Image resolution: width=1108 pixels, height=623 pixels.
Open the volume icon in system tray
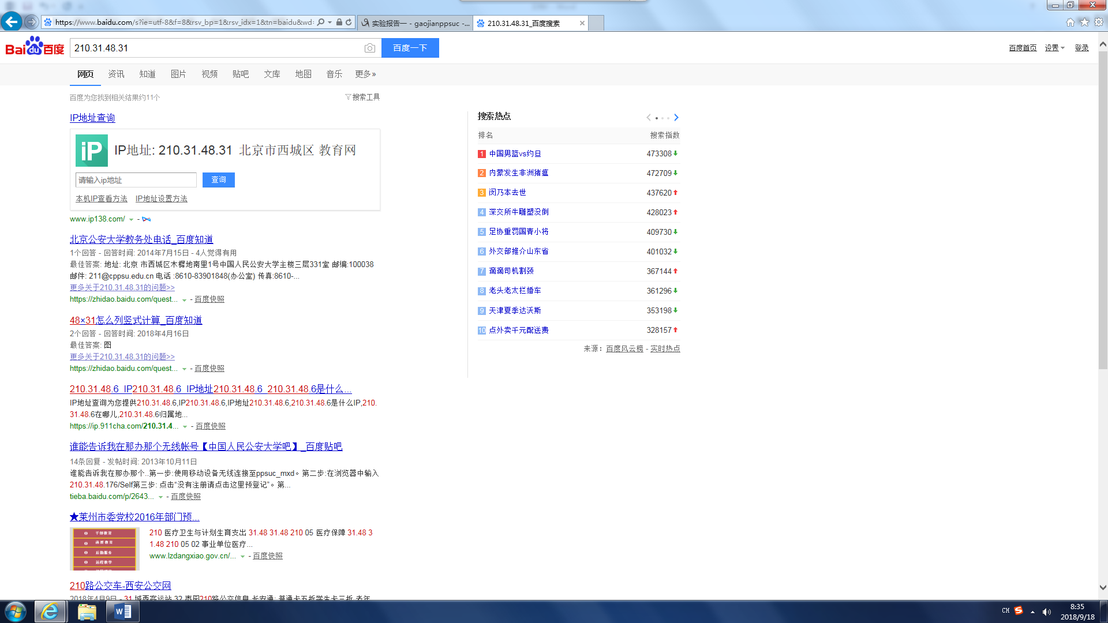pyautogui.click(x=1047, y=612)
